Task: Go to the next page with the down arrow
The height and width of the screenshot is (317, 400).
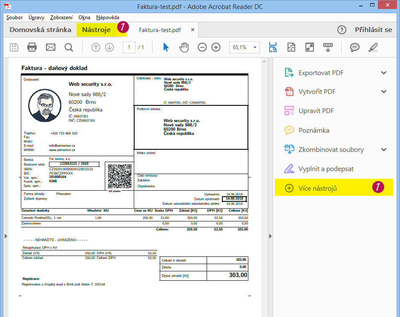Action: point(110,47)
